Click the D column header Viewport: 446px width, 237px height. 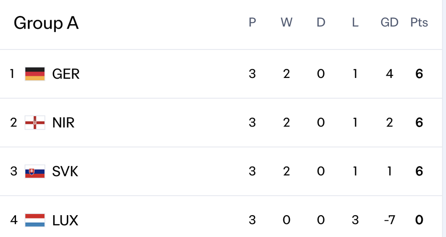321,23
